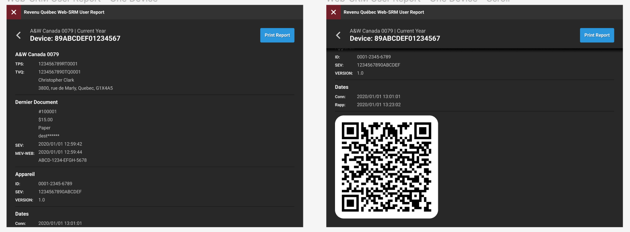Click Print Report in the left panel
630x232 pixels.
coord(277,35)
